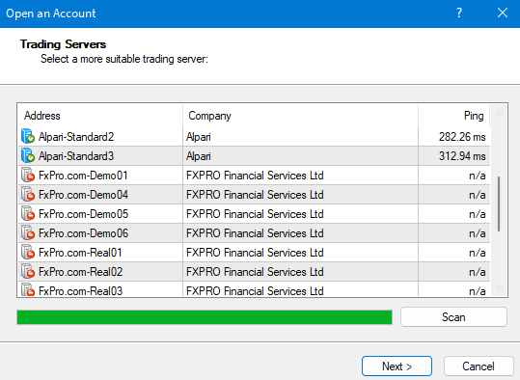This screenshot has height=380, width=520.
Task: Cancel the account opening dialog
Action: point(479,366)
